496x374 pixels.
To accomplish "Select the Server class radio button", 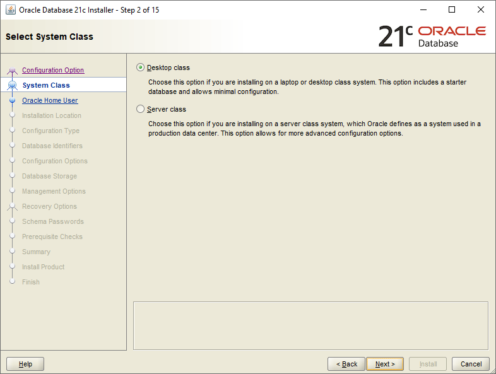I will (140, 109).
